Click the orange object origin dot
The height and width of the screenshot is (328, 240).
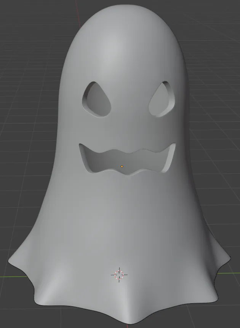pos(122,167)
